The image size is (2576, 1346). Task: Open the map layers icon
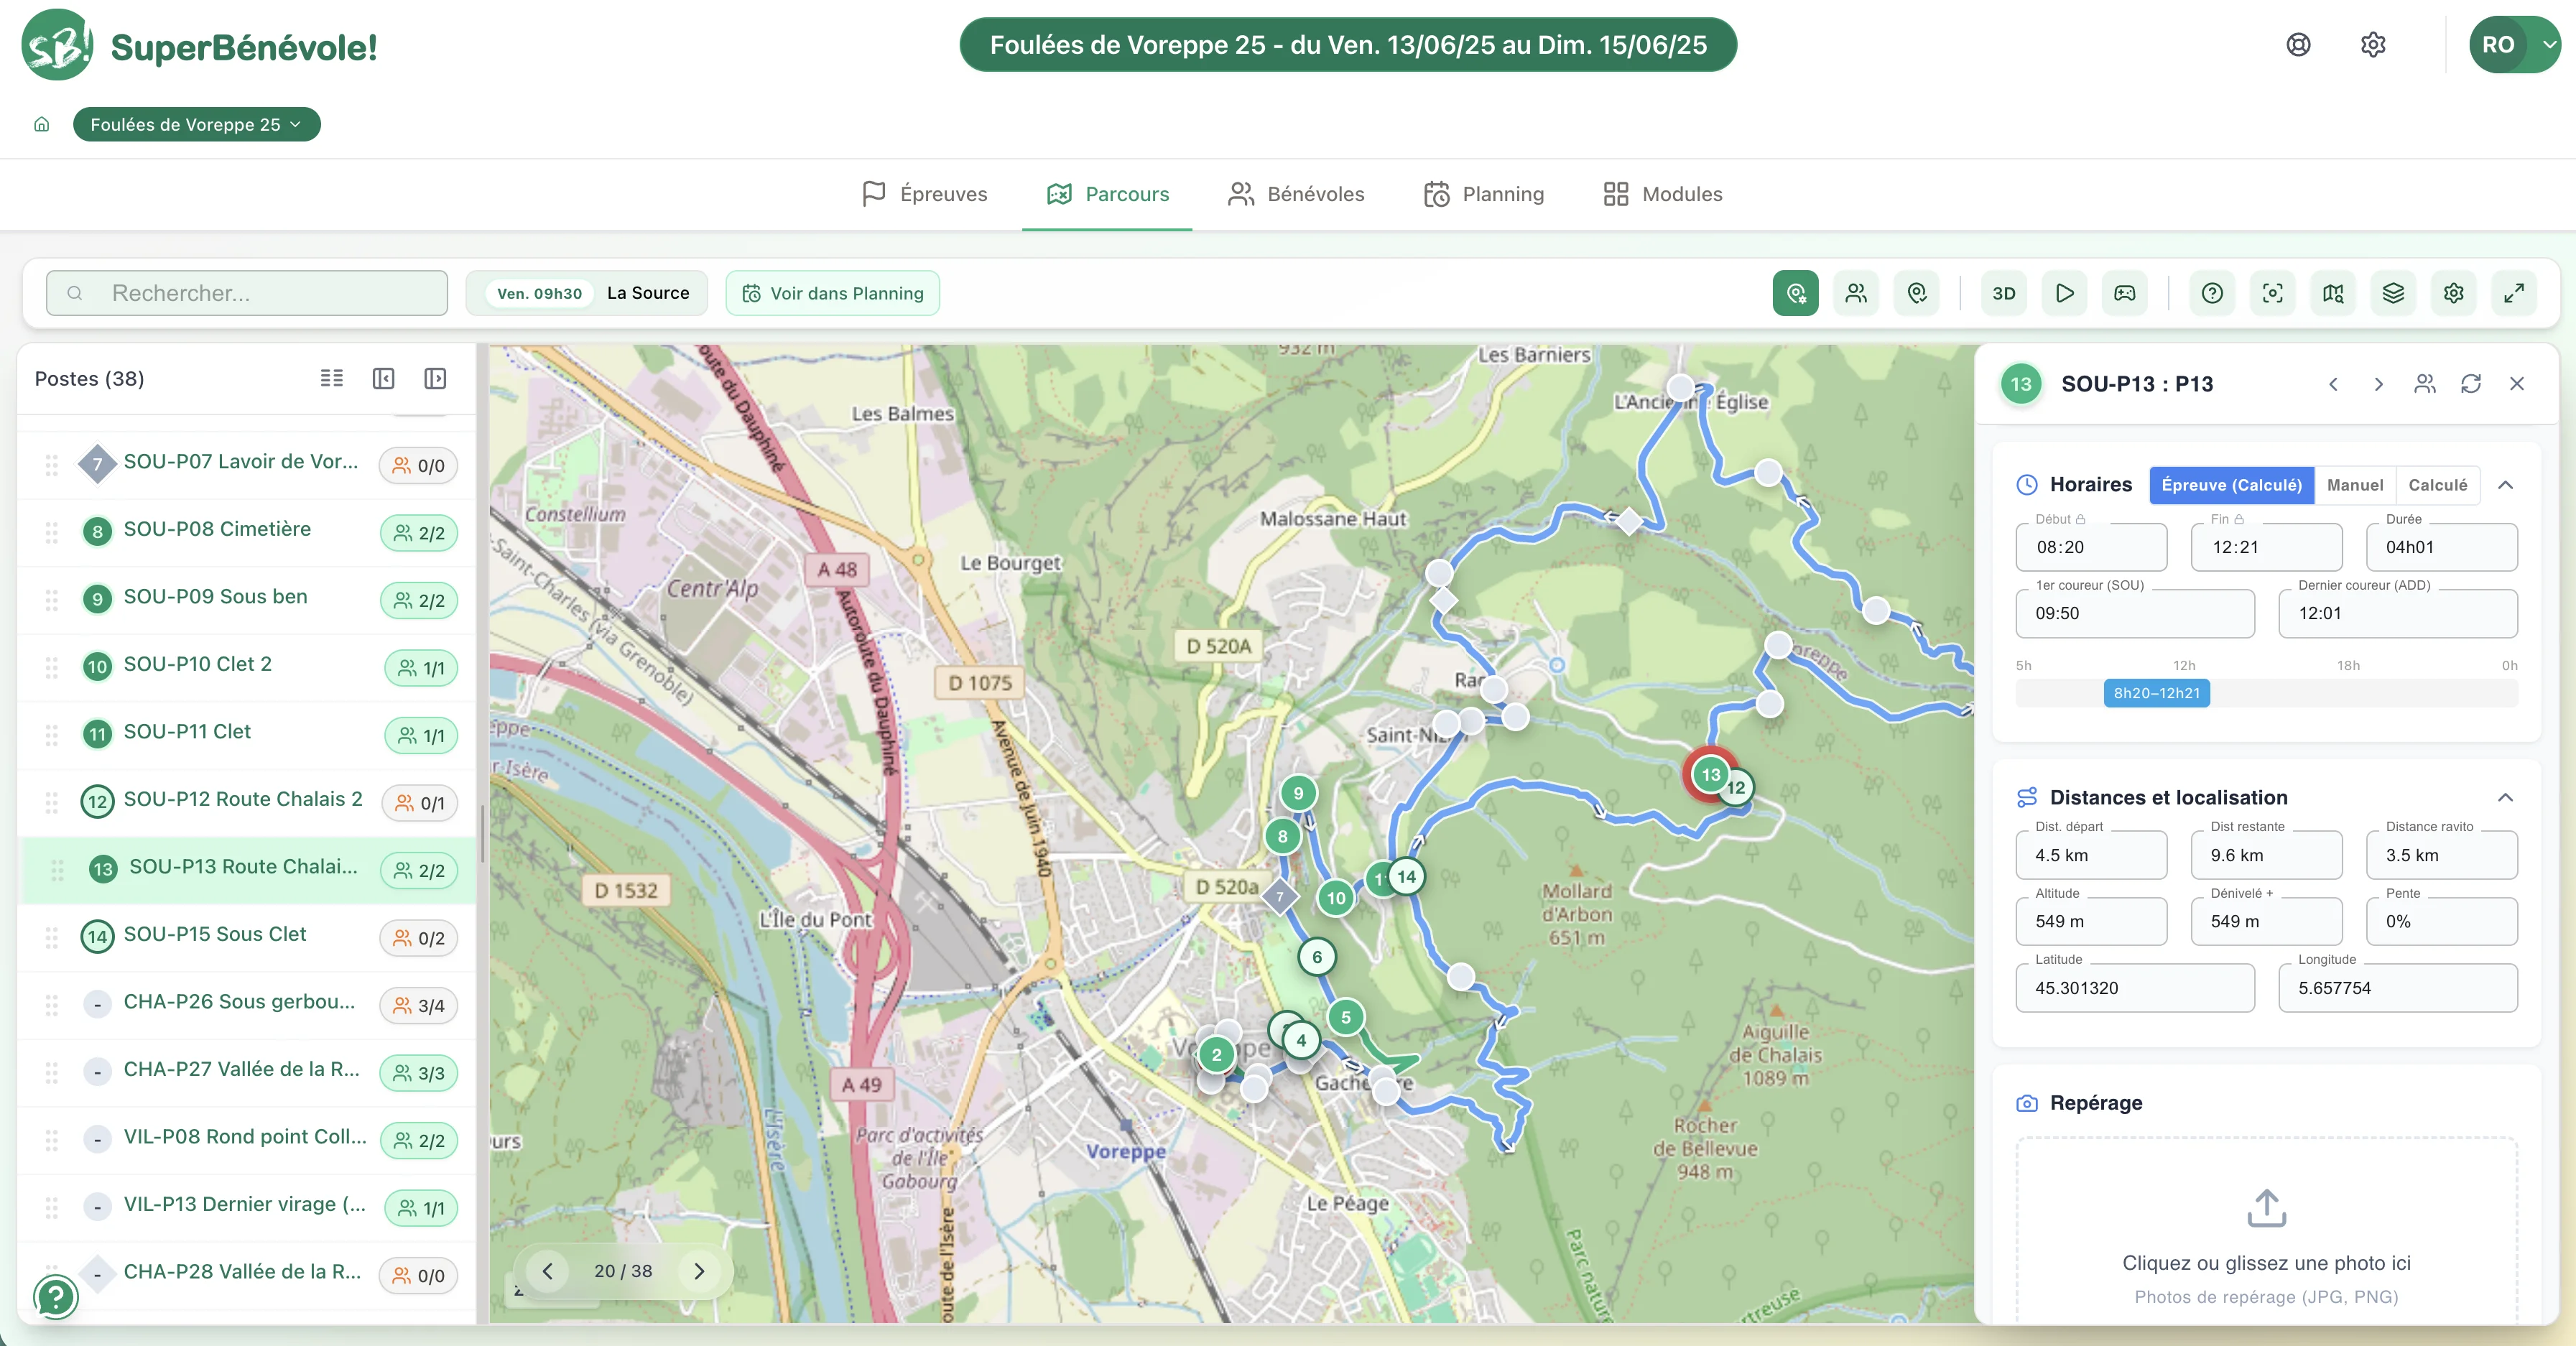pyautogui.click(x=2393, y=293)
